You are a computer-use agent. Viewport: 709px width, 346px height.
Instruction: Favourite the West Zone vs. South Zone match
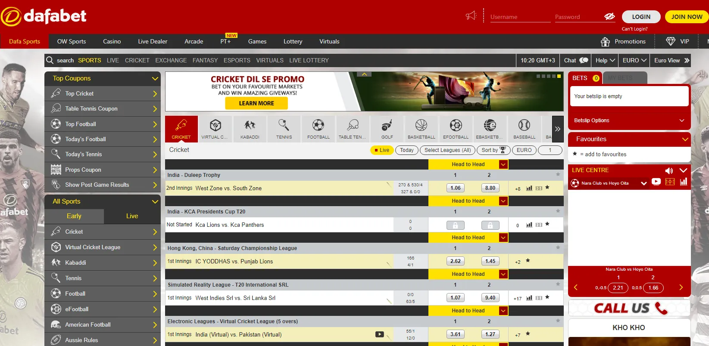point(547,188)
